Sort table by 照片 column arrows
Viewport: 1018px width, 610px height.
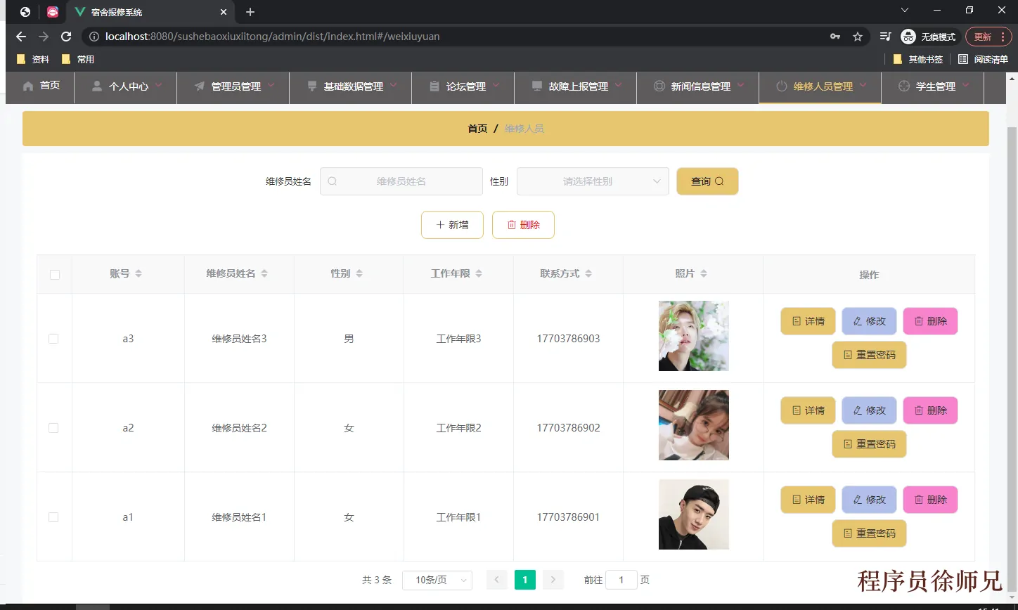(704, 273)
